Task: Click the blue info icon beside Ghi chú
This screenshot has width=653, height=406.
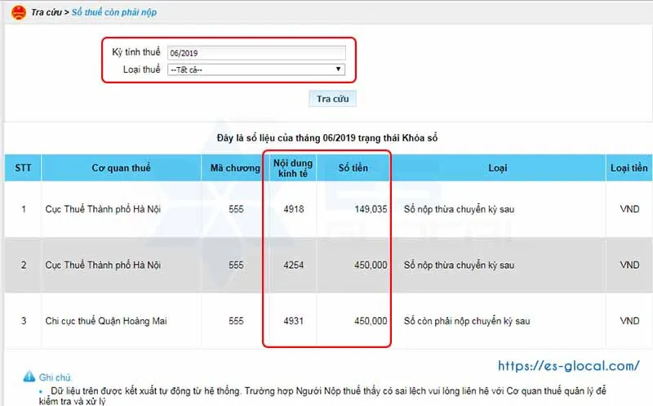Action: point(29,377)
